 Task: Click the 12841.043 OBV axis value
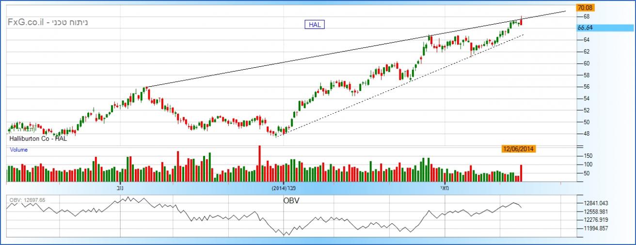click(596, 203)
